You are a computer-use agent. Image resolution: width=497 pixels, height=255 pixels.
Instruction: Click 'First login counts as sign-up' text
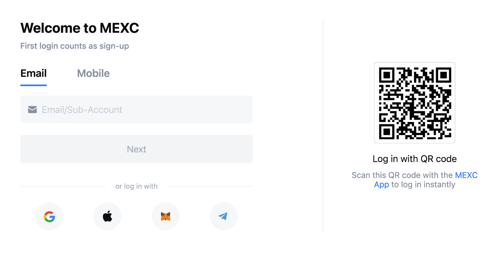75,46
